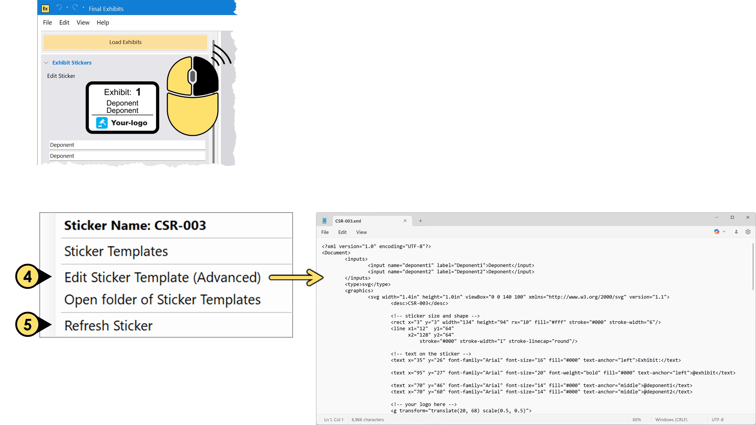This screenshot has width=756, height=425.
Task: Open Notepad settings gear
Action: 748,232
